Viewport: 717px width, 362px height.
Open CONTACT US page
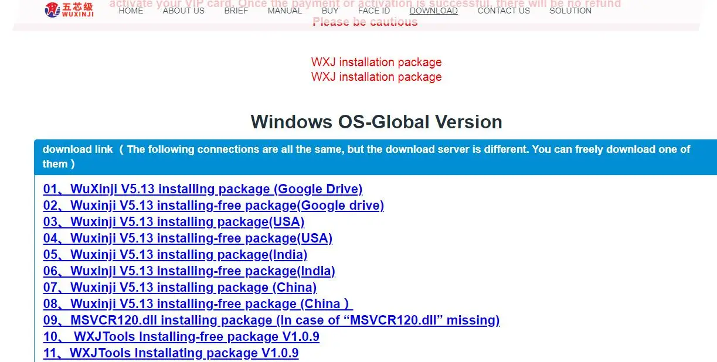(504, 11)
